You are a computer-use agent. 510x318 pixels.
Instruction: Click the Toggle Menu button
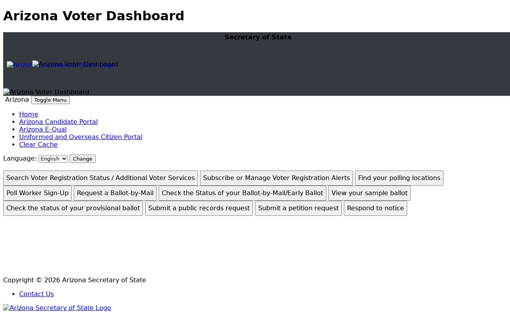pyautogui.click(x=50, y=100)
